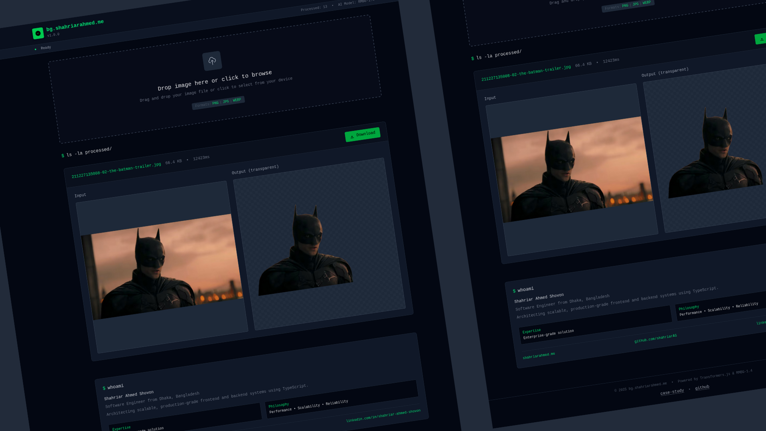The height and width of the screenshot is (431, 766).
Task: Open the github footer link
Action: click(x=702, y=388)
